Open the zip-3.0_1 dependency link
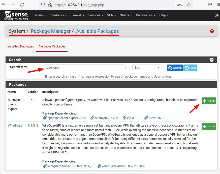220x174 pixels. (x=133, y=118)
